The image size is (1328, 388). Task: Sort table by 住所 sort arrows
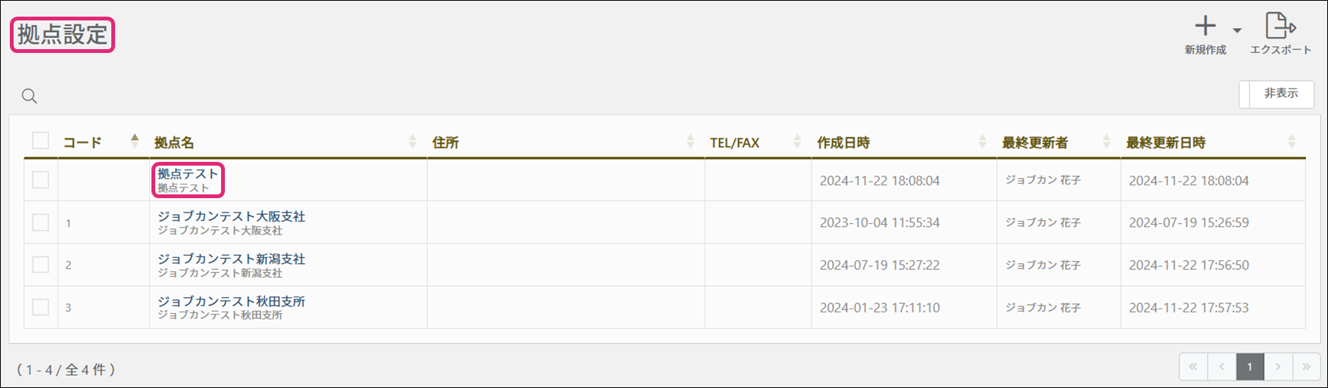[690, 141]
